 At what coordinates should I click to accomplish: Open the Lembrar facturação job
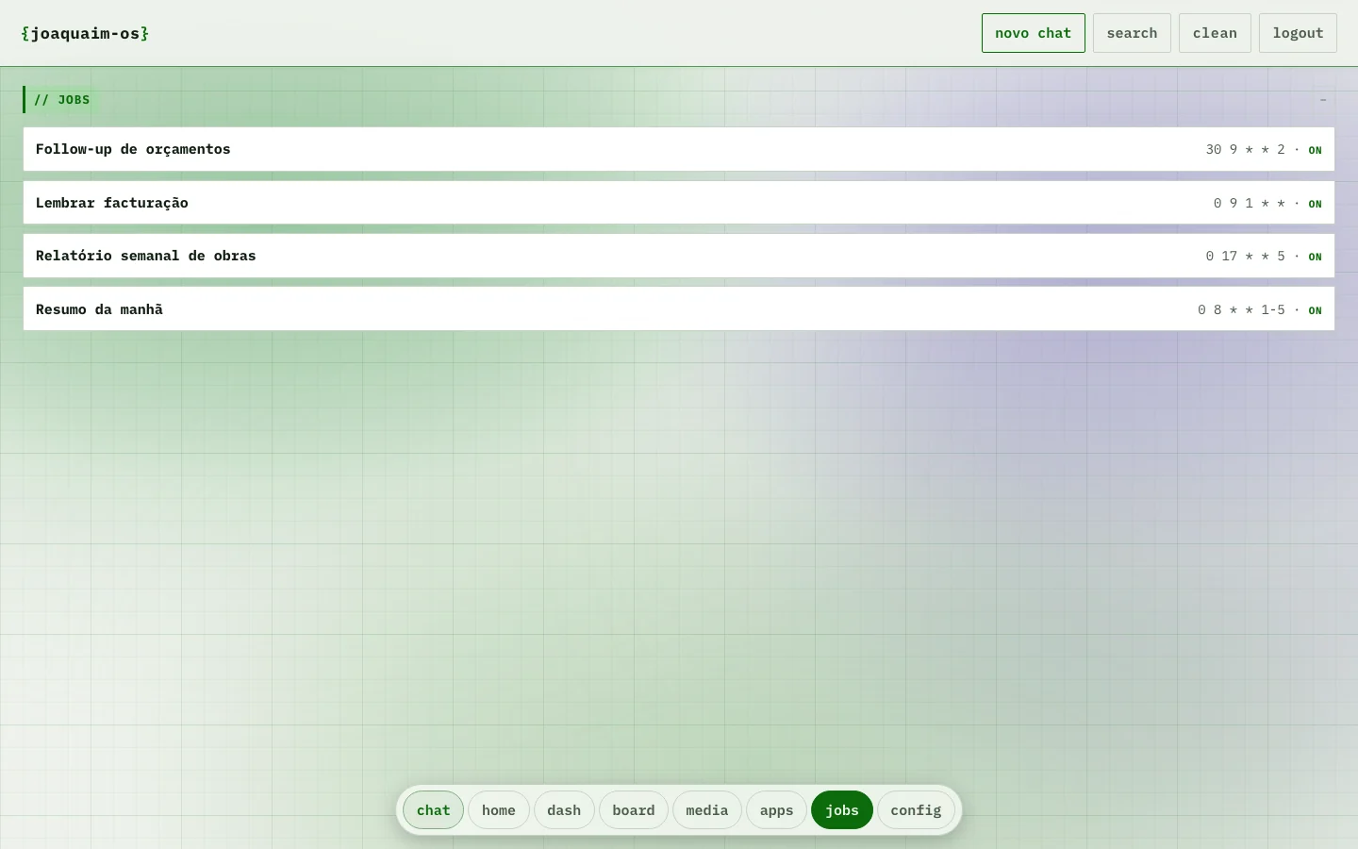(679, 203)
